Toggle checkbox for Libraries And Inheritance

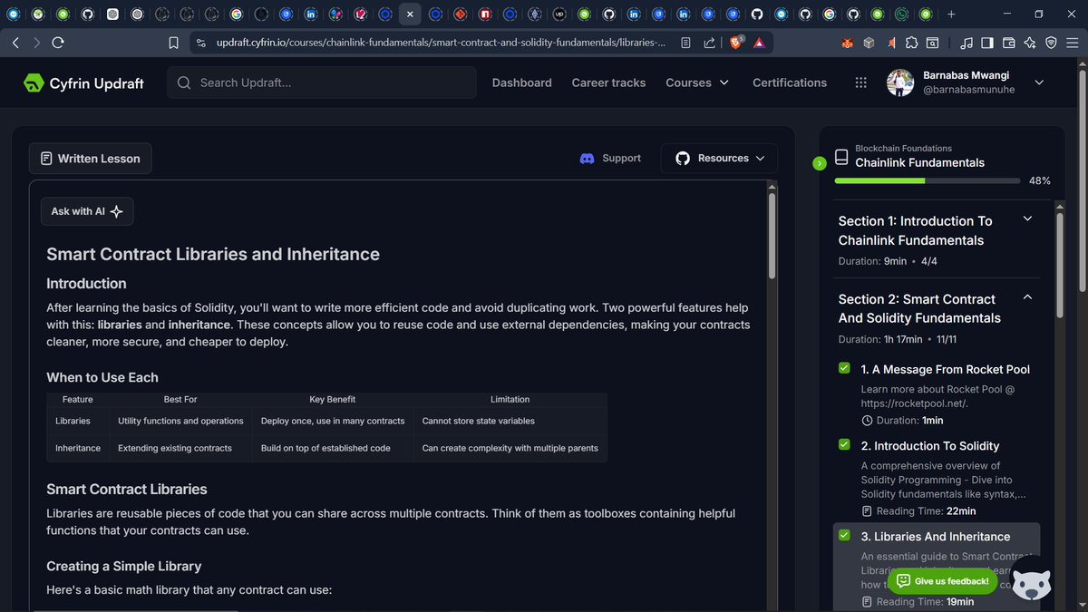click(x=844, y=535)
